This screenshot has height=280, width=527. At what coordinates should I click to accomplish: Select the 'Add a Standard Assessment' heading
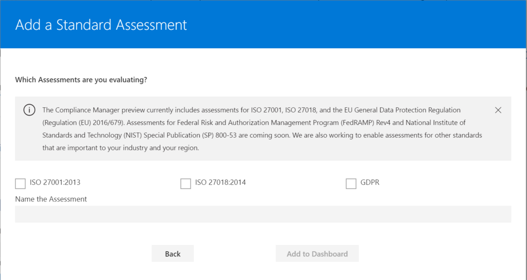[x=101, y=25]
